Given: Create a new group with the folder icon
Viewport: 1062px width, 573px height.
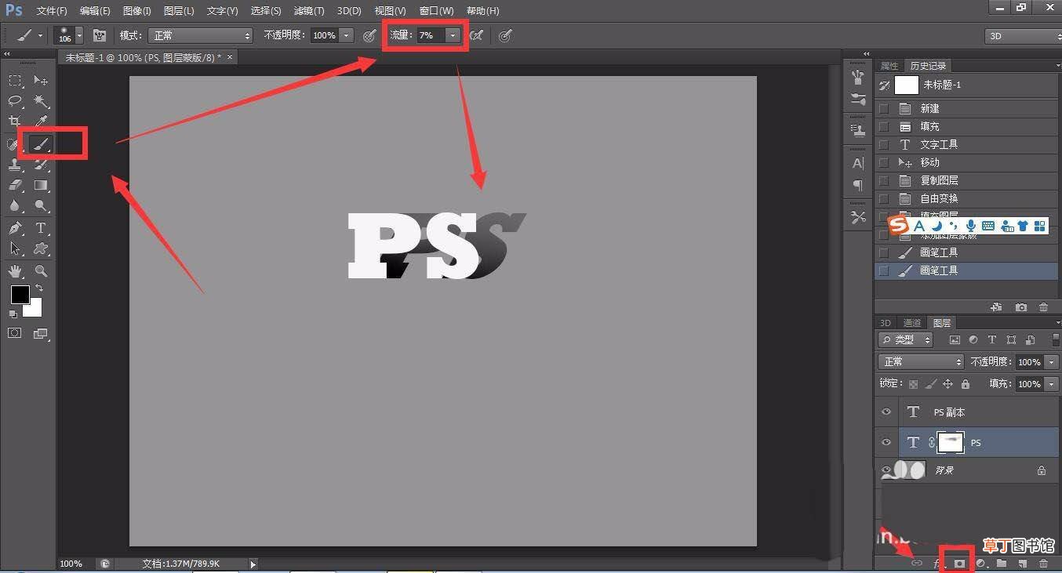Looking at the screenshot, I should [1002, 564].
